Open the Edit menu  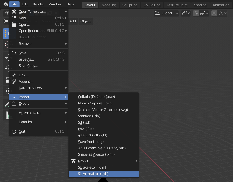25,4
